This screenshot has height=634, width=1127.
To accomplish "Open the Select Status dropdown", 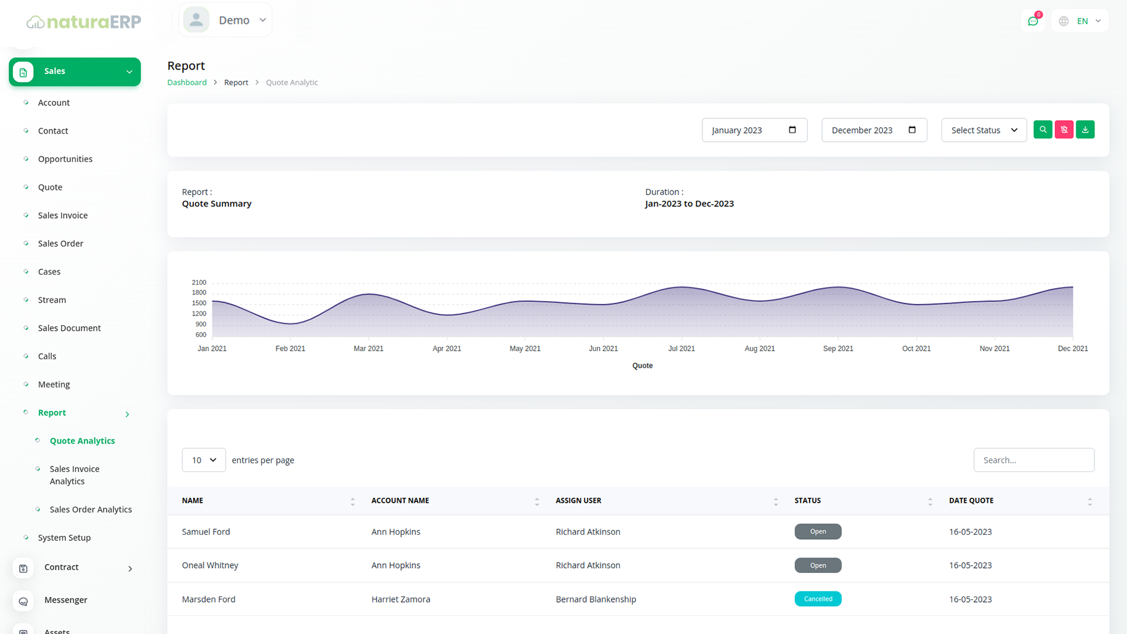I will (x=984, y=130).
